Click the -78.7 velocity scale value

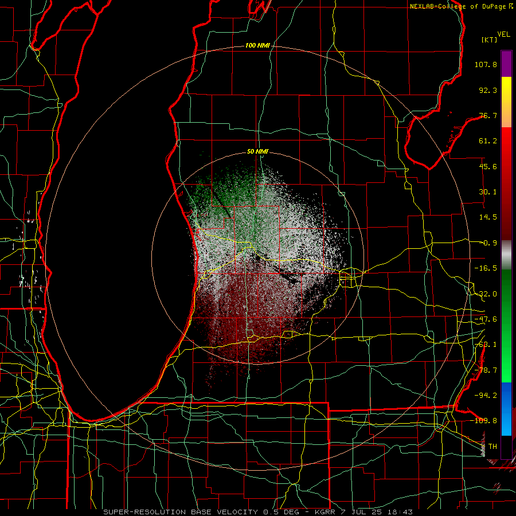coord(486,370)
